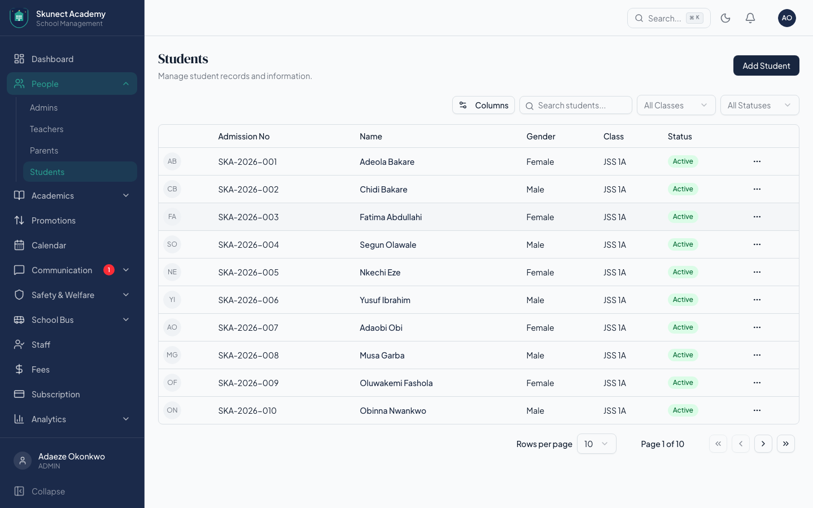
Task: Click the Calendar icon in sidebar
Action: click(19, 245)
